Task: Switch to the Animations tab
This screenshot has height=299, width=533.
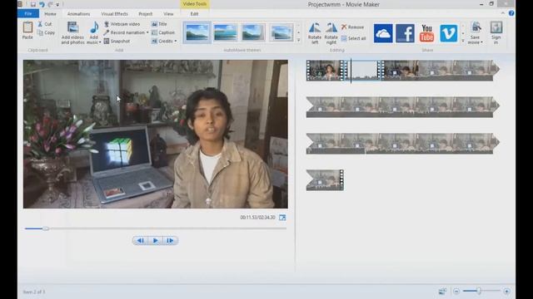Action: click(x=78, y=14)
